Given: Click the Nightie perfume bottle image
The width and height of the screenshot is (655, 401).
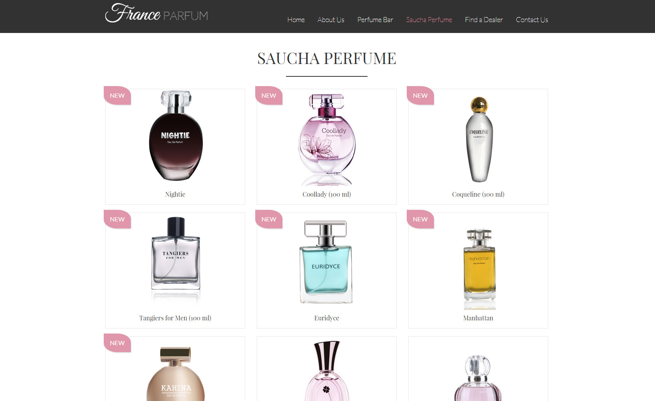Looking at the screenshot, I should pos(176,136).
